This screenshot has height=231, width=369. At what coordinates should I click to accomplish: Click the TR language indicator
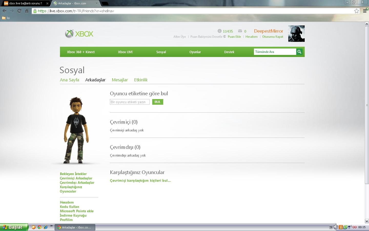pyautogui.click(x=331, y=227)
